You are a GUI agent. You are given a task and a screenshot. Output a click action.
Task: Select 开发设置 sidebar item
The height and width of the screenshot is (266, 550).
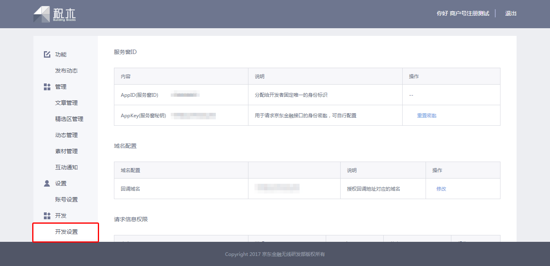click(66, 232)
